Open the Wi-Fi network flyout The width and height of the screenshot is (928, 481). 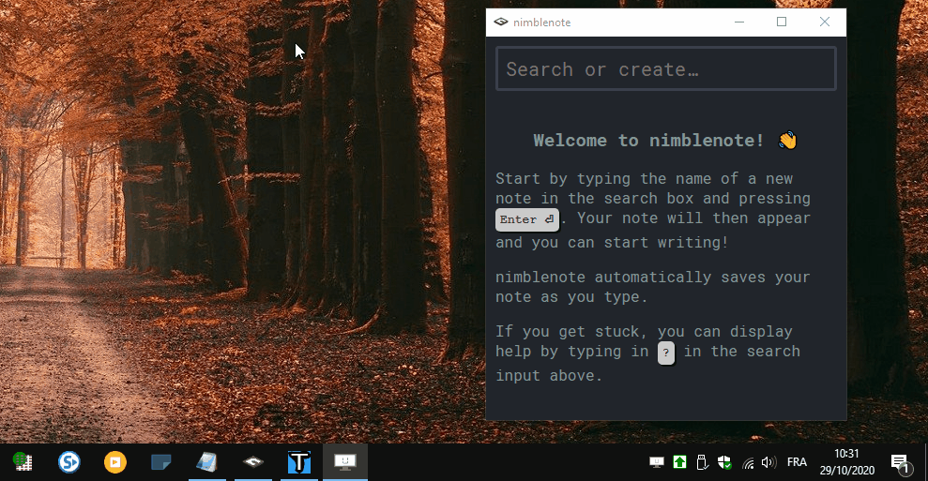click(748, 462)
